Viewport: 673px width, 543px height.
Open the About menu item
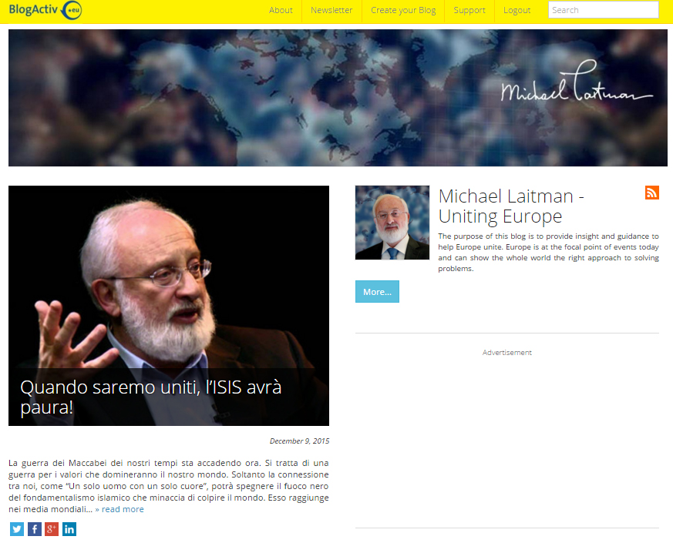pyautogui.click(x=281, y=10)
